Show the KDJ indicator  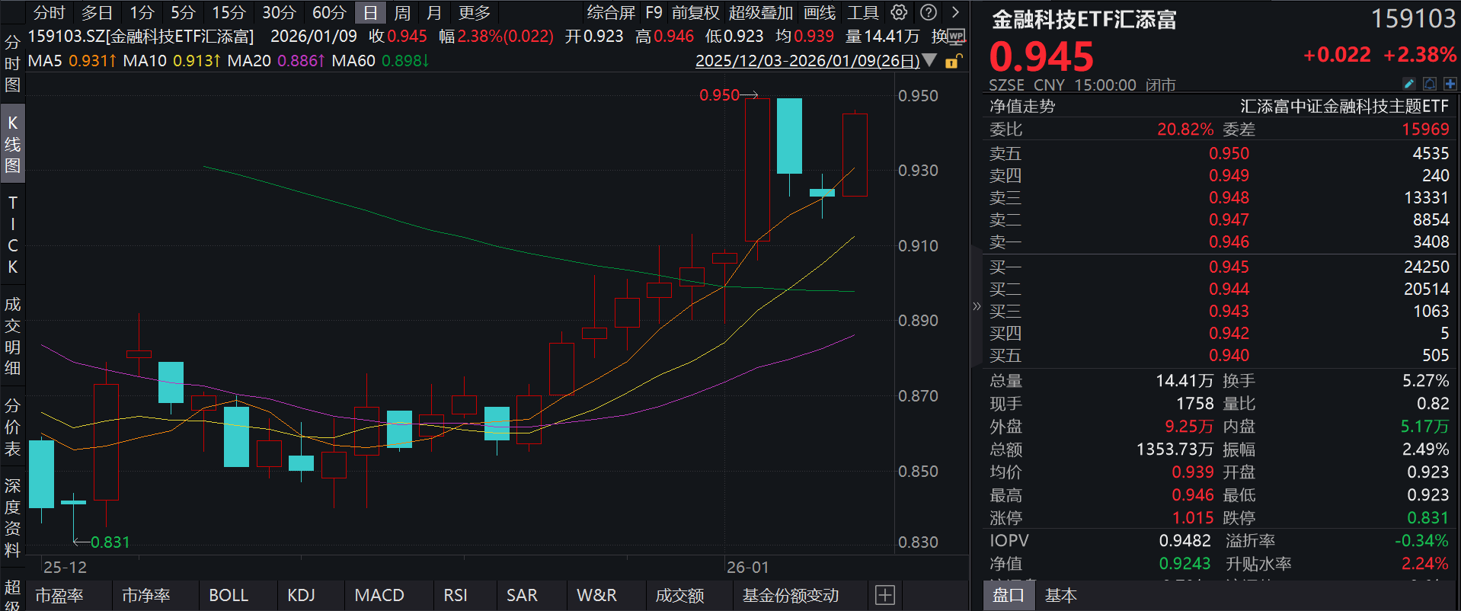click(x=301, y=595)
